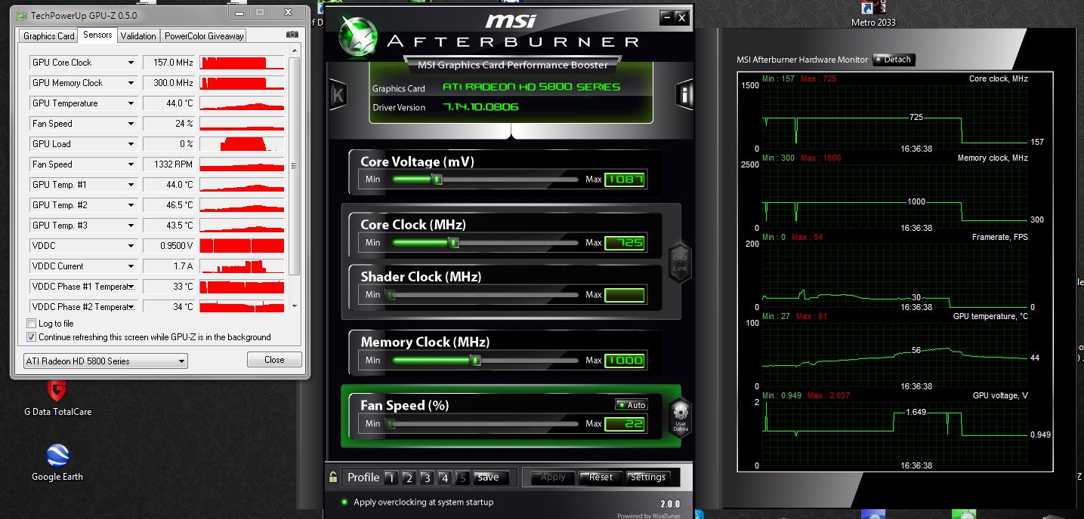Viewport: 1084px width, 519px height.
Task: Click the Core Voltage value field 1087
Action: click(625, 180)
